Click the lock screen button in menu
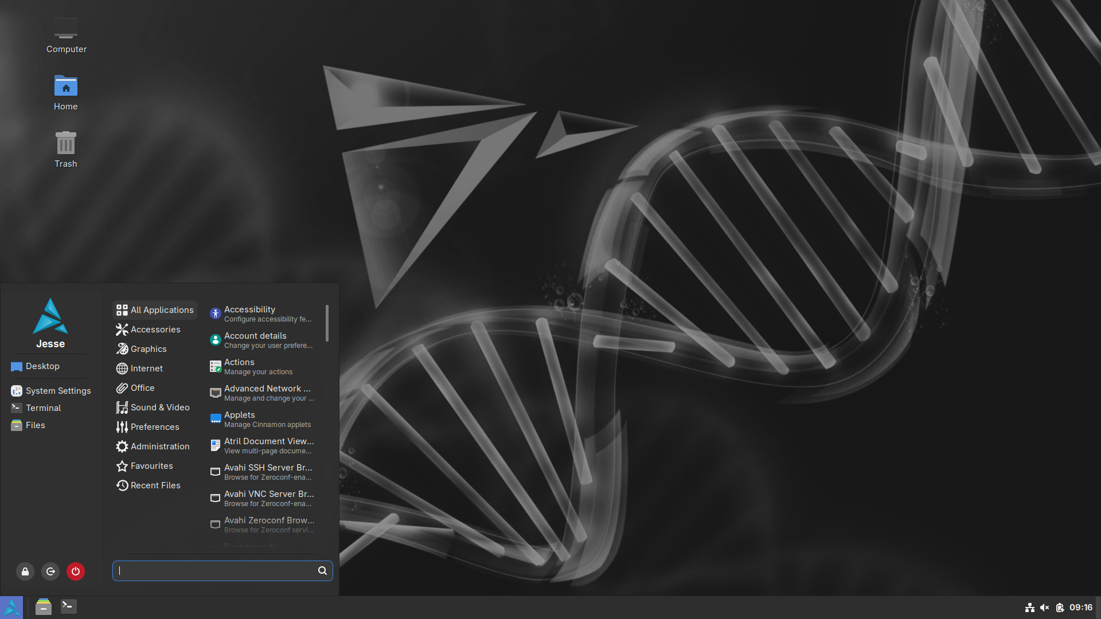 (25, 571)
